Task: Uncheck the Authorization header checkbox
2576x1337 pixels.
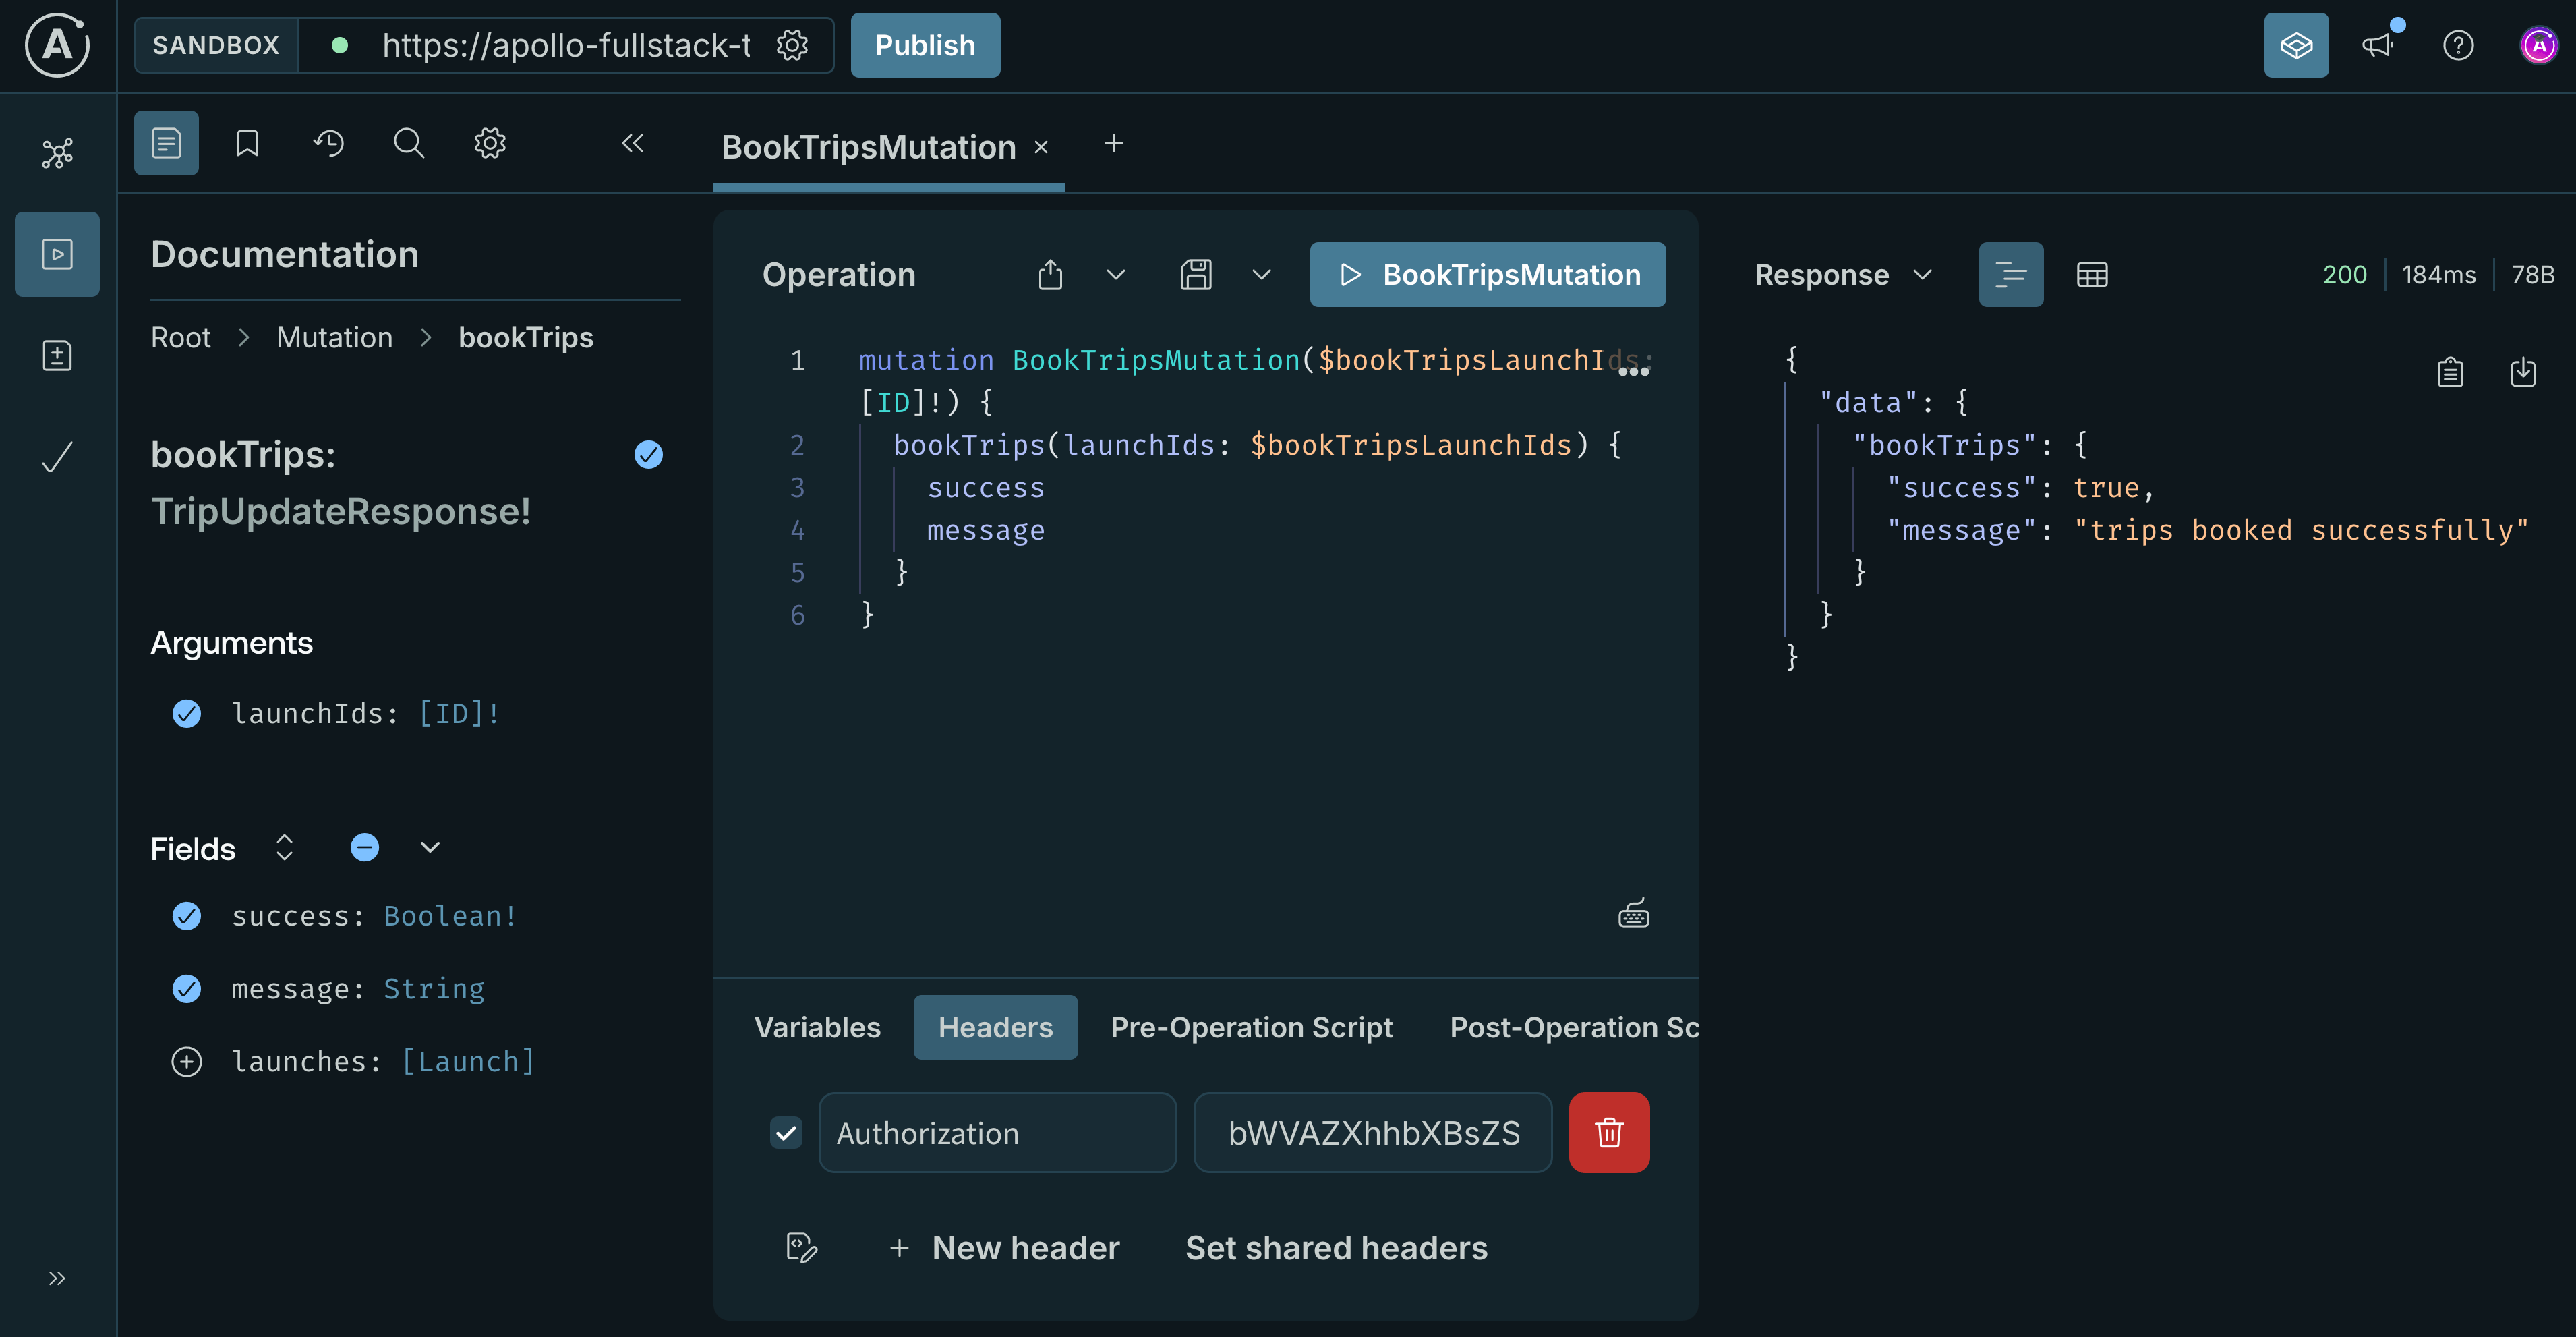Action: [x=786, y=1132]
